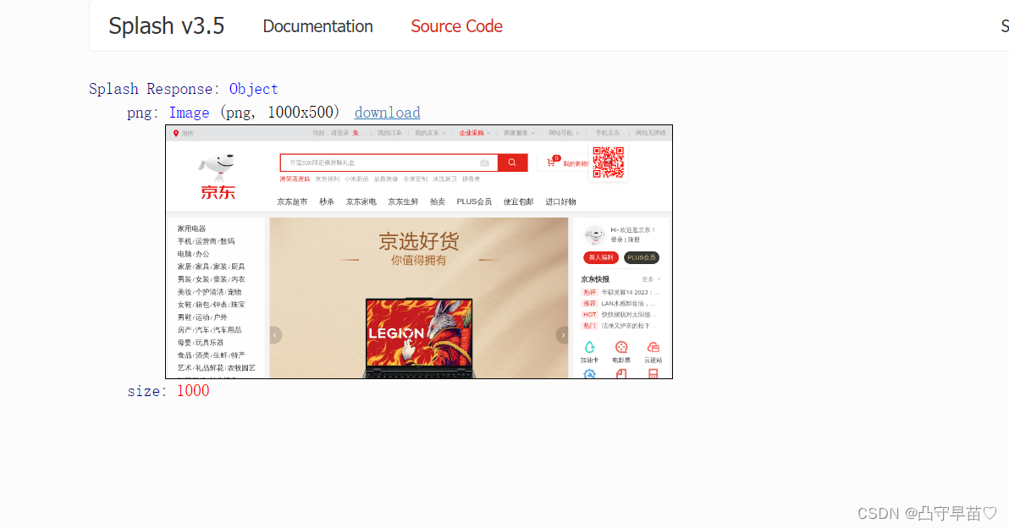Image resolution: width=1009 pixels, height=529 pixels.
Task: Expand the 企业采购 dropdown
Action: click(474, 133)
